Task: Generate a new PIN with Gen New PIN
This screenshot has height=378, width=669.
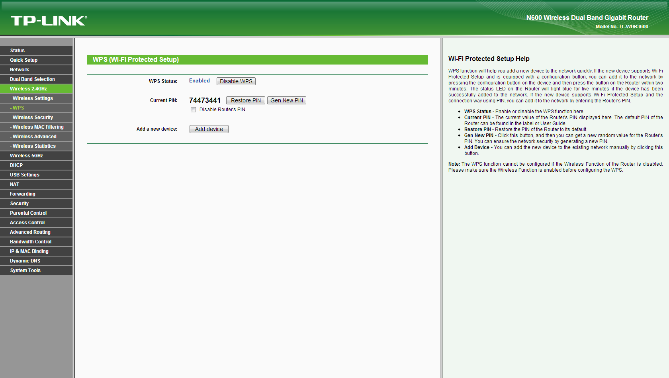Action: click(287, 100)
